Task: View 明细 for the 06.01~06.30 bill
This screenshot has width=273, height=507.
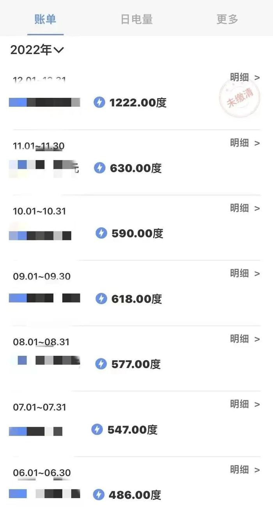Action: [245, 470]
